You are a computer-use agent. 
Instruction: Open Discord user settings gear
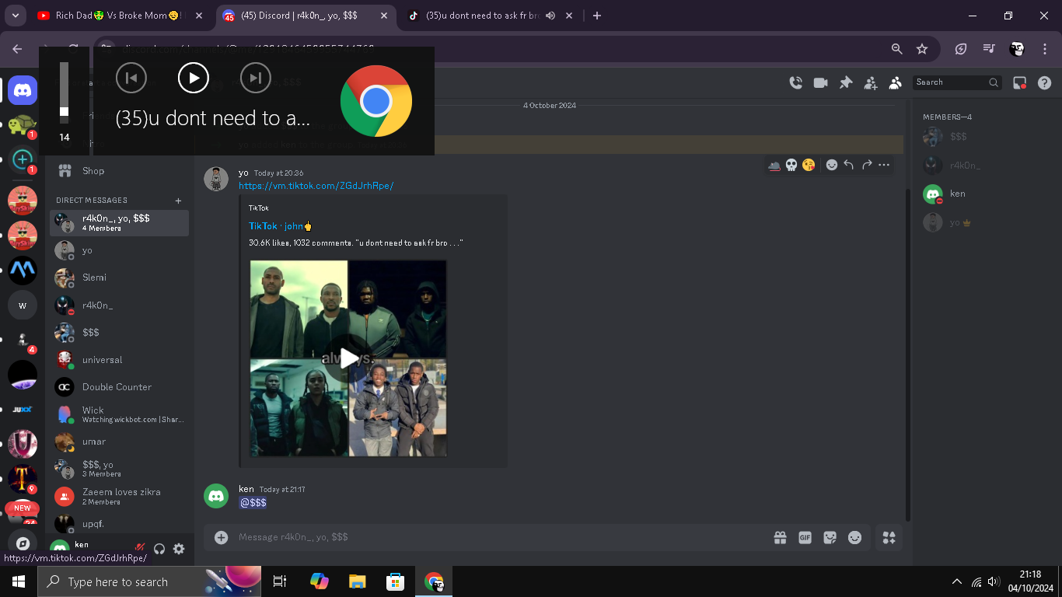click(x=179, y=549)
